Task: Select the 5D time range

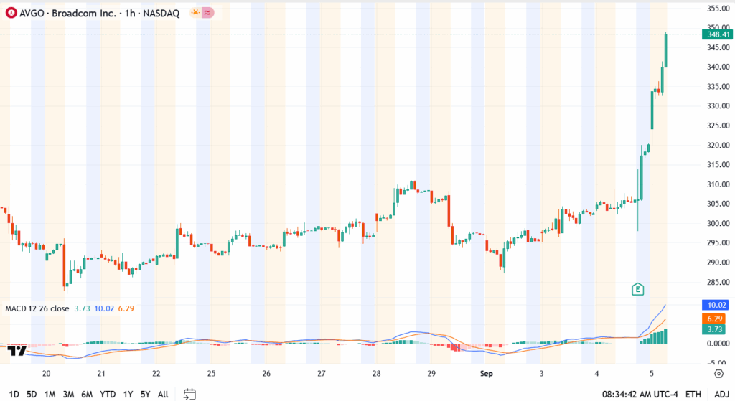Action: (32, 394)
